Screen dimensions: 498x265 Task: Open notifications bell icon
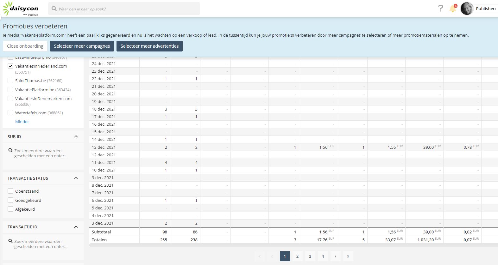pos(453,9)
